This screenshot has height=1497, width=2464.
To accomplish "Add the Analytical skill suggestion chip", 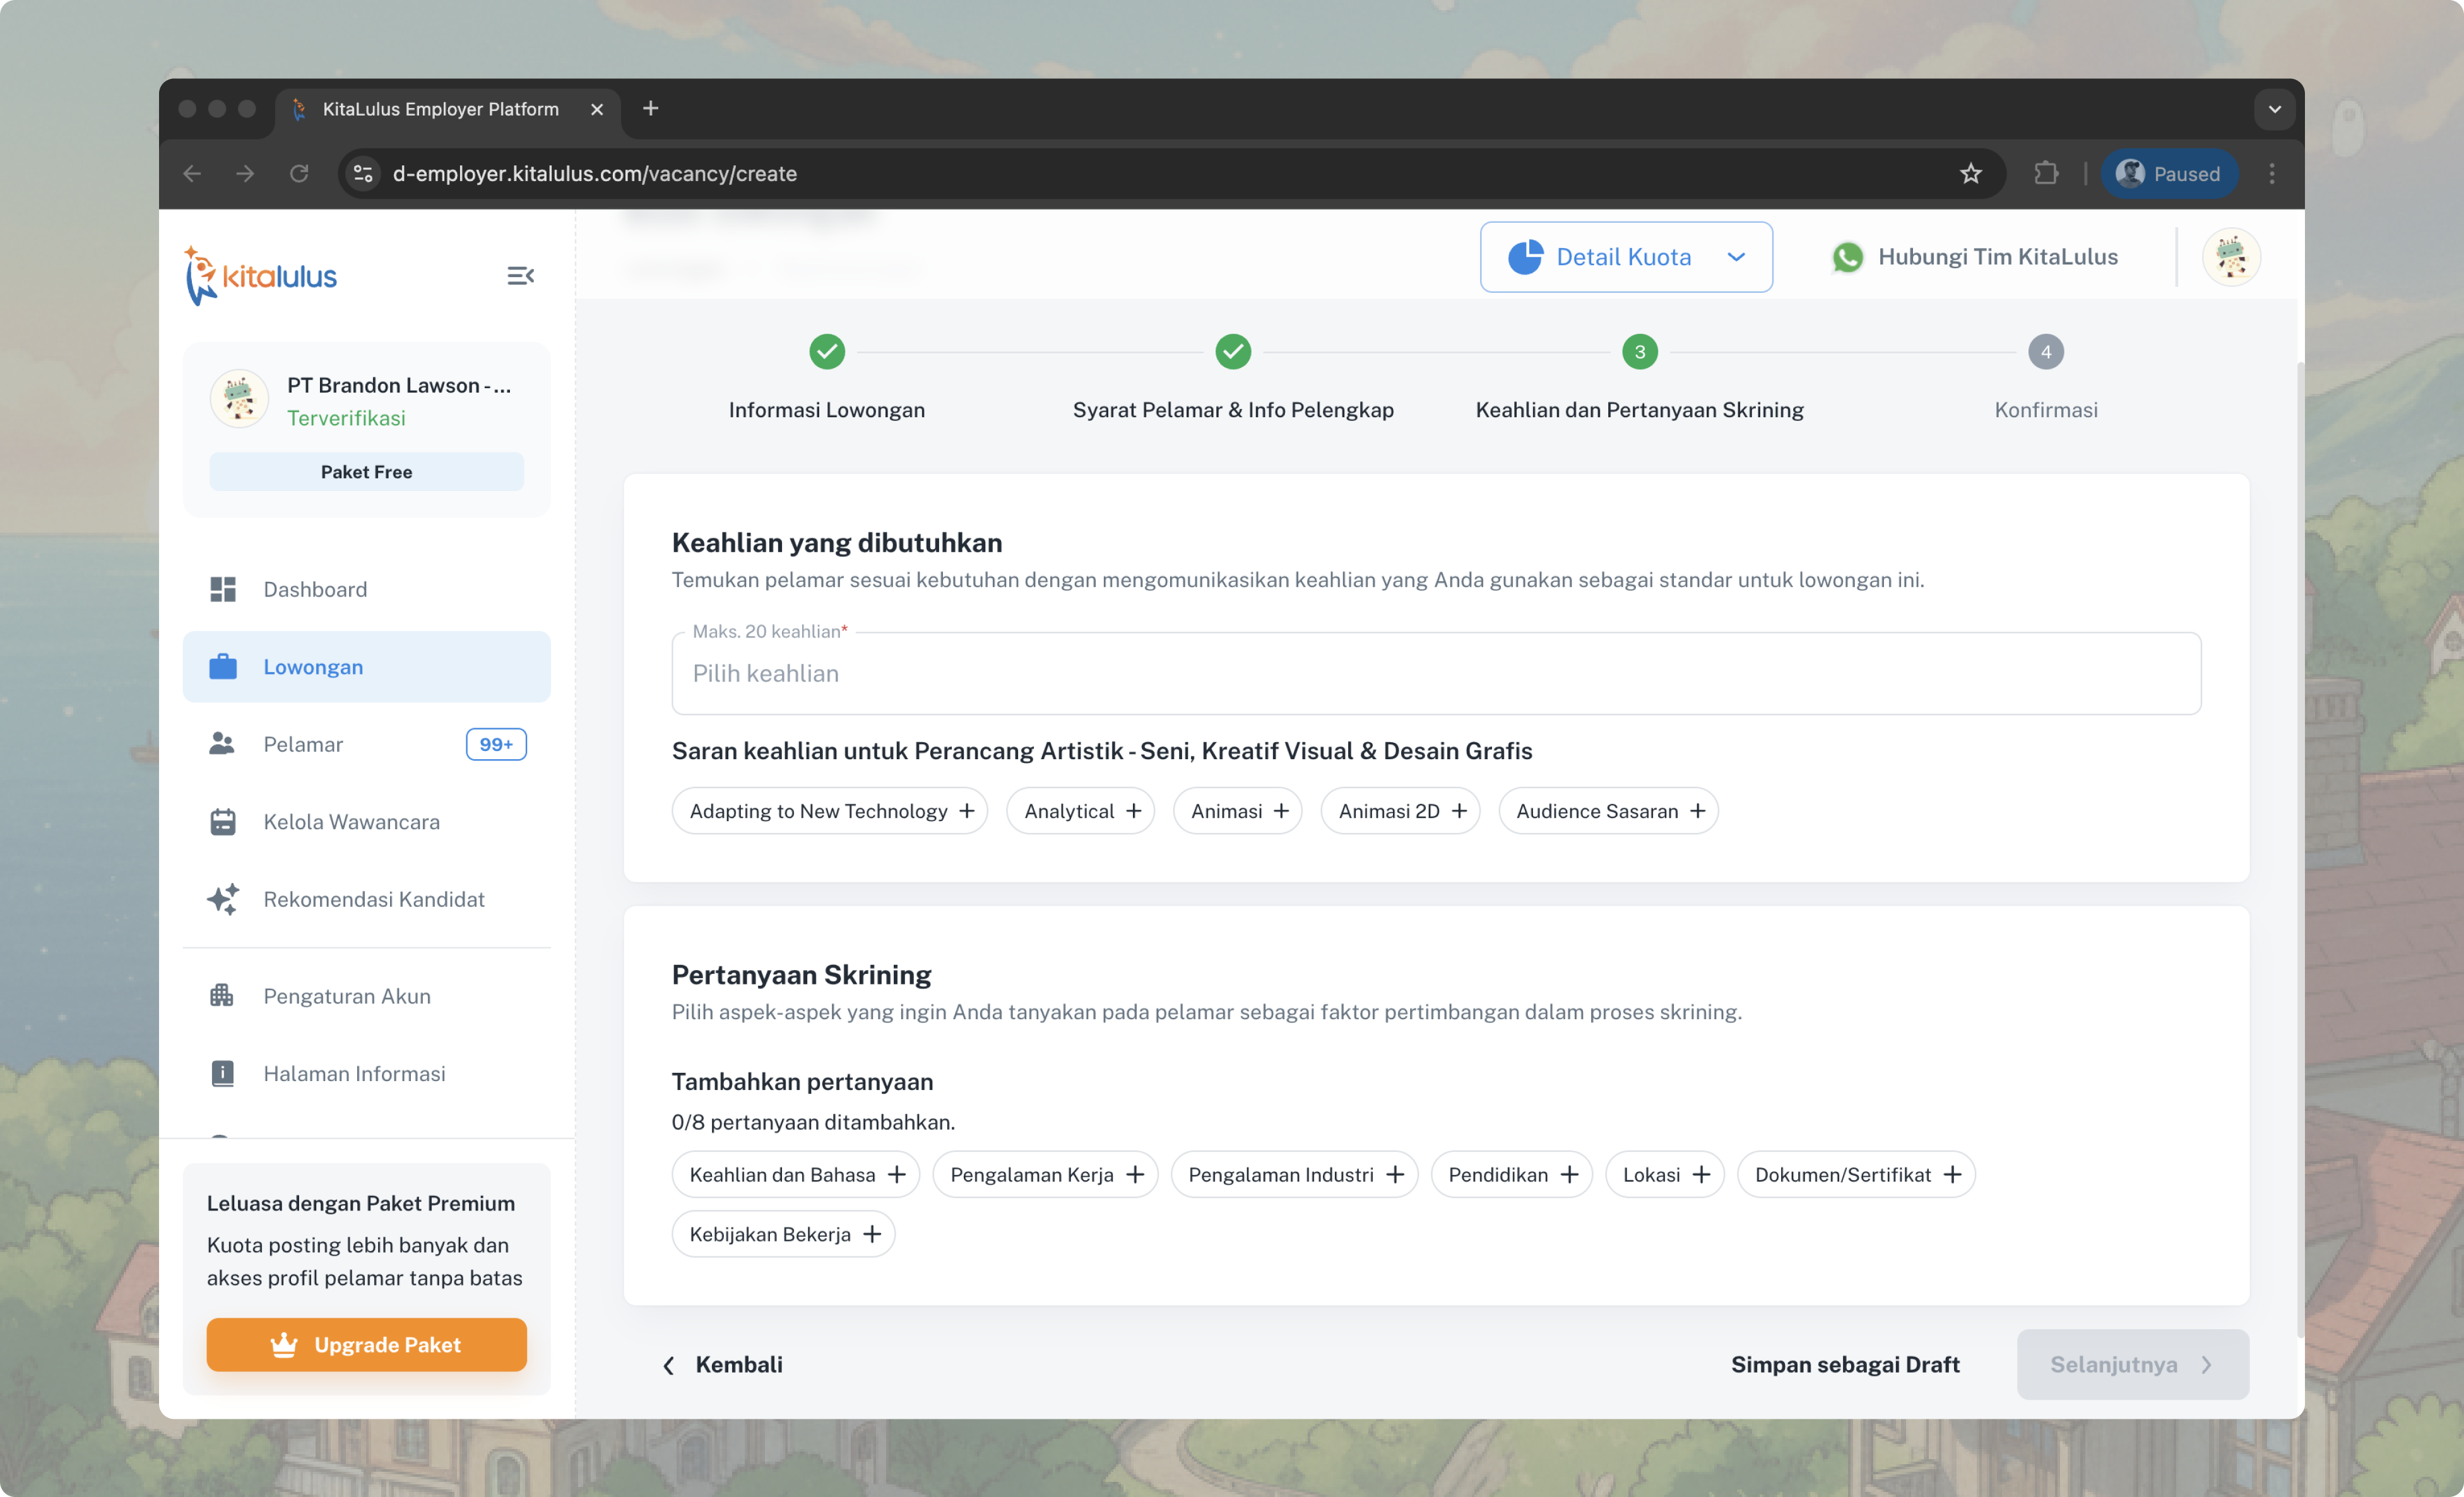I will [1080, 811].
